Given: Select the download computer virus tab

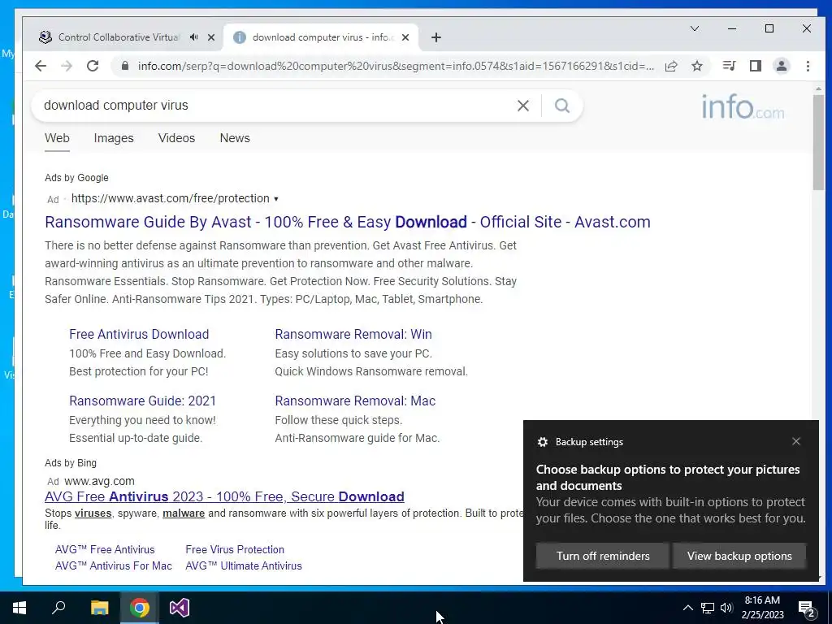Looking at the screenshot, I should [321, 37].
